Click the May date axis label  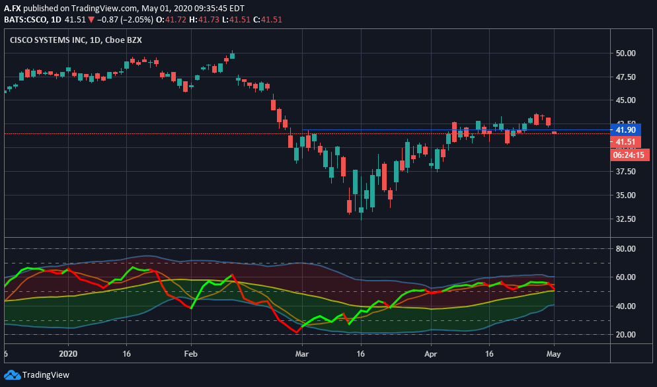tap(553, 354)
